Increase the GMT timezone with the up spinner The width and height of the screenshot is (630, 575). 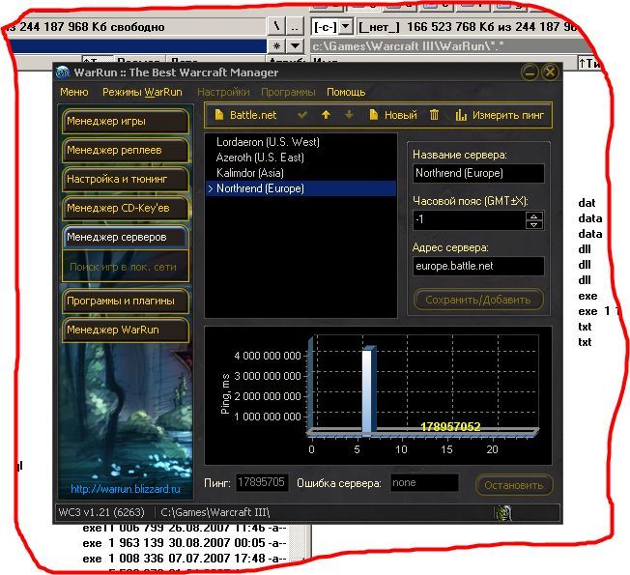tap(534, 216)
